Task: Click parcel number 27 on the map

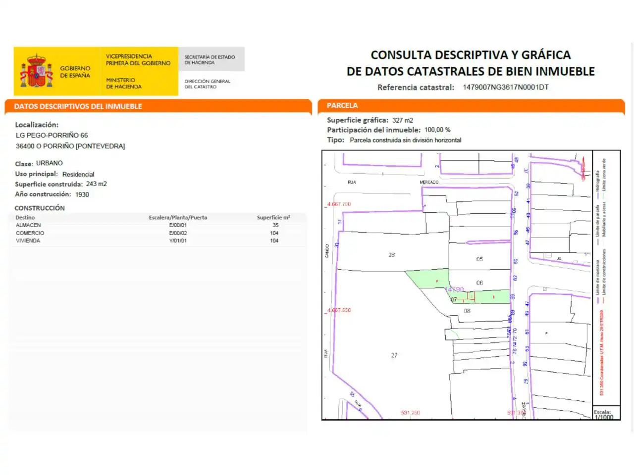Action: [394, 355]
